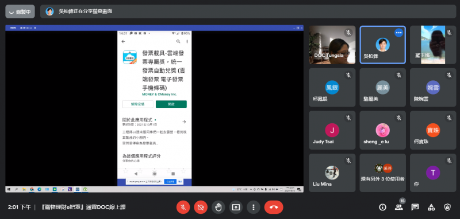The image size is (460, 219).
Task: Click sheng_e lu's pink avatar
Action: (x=383, y=130)
